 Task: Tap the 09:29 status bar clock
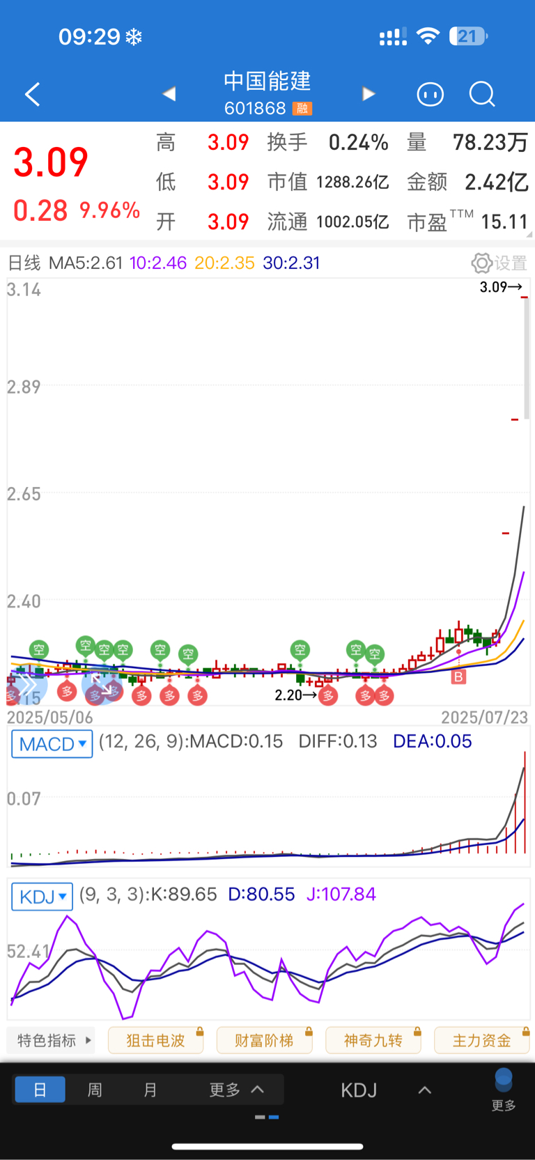click(x=89, y=36)
